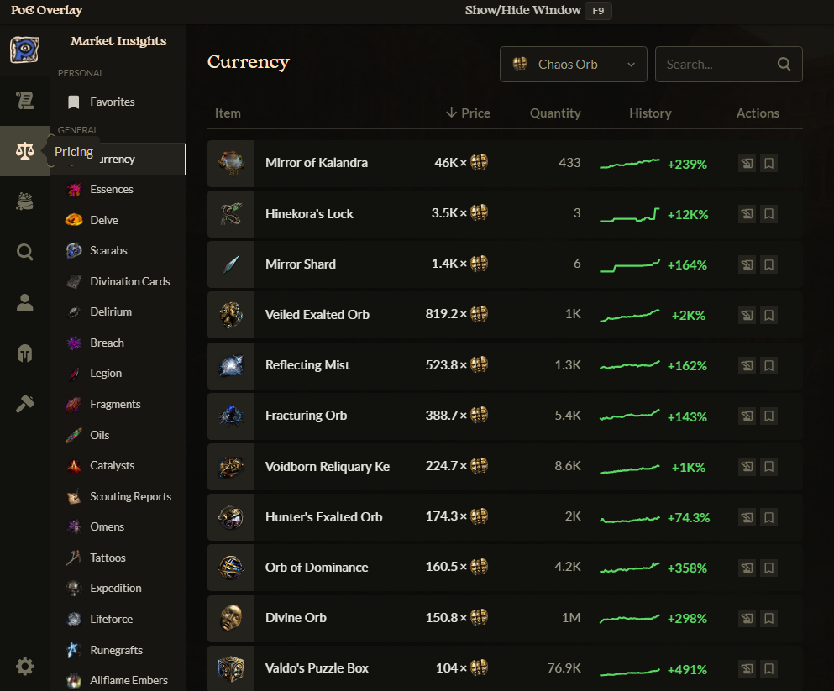Toggle favorite bookmark for Hinekora's Lock
The height and width of the screenshot is (691, 834).
coord(768,214)
